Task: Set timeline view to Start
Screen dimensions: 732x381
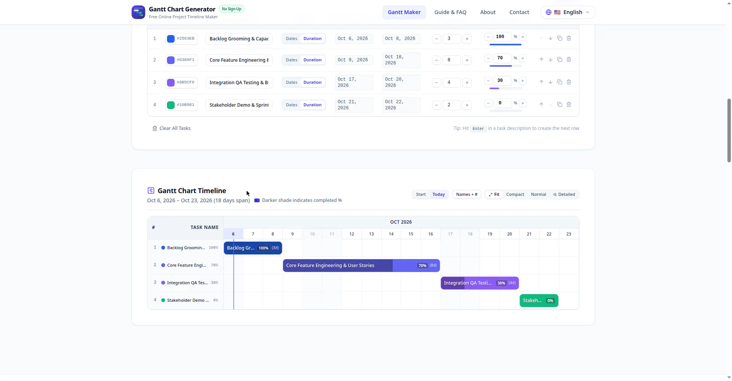Action: pos(421,194)
